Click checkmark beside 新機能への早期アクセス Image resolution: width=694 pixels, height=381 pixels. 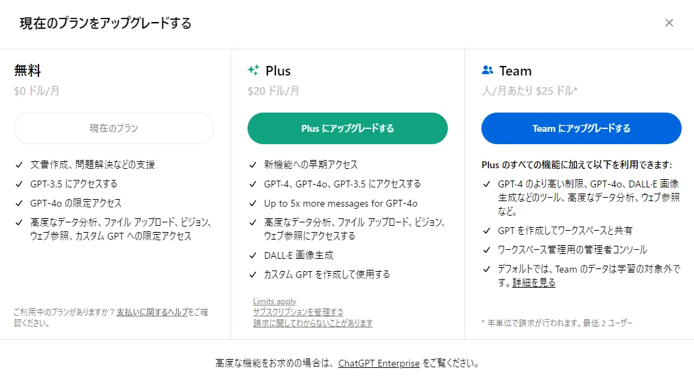point(253,165)
